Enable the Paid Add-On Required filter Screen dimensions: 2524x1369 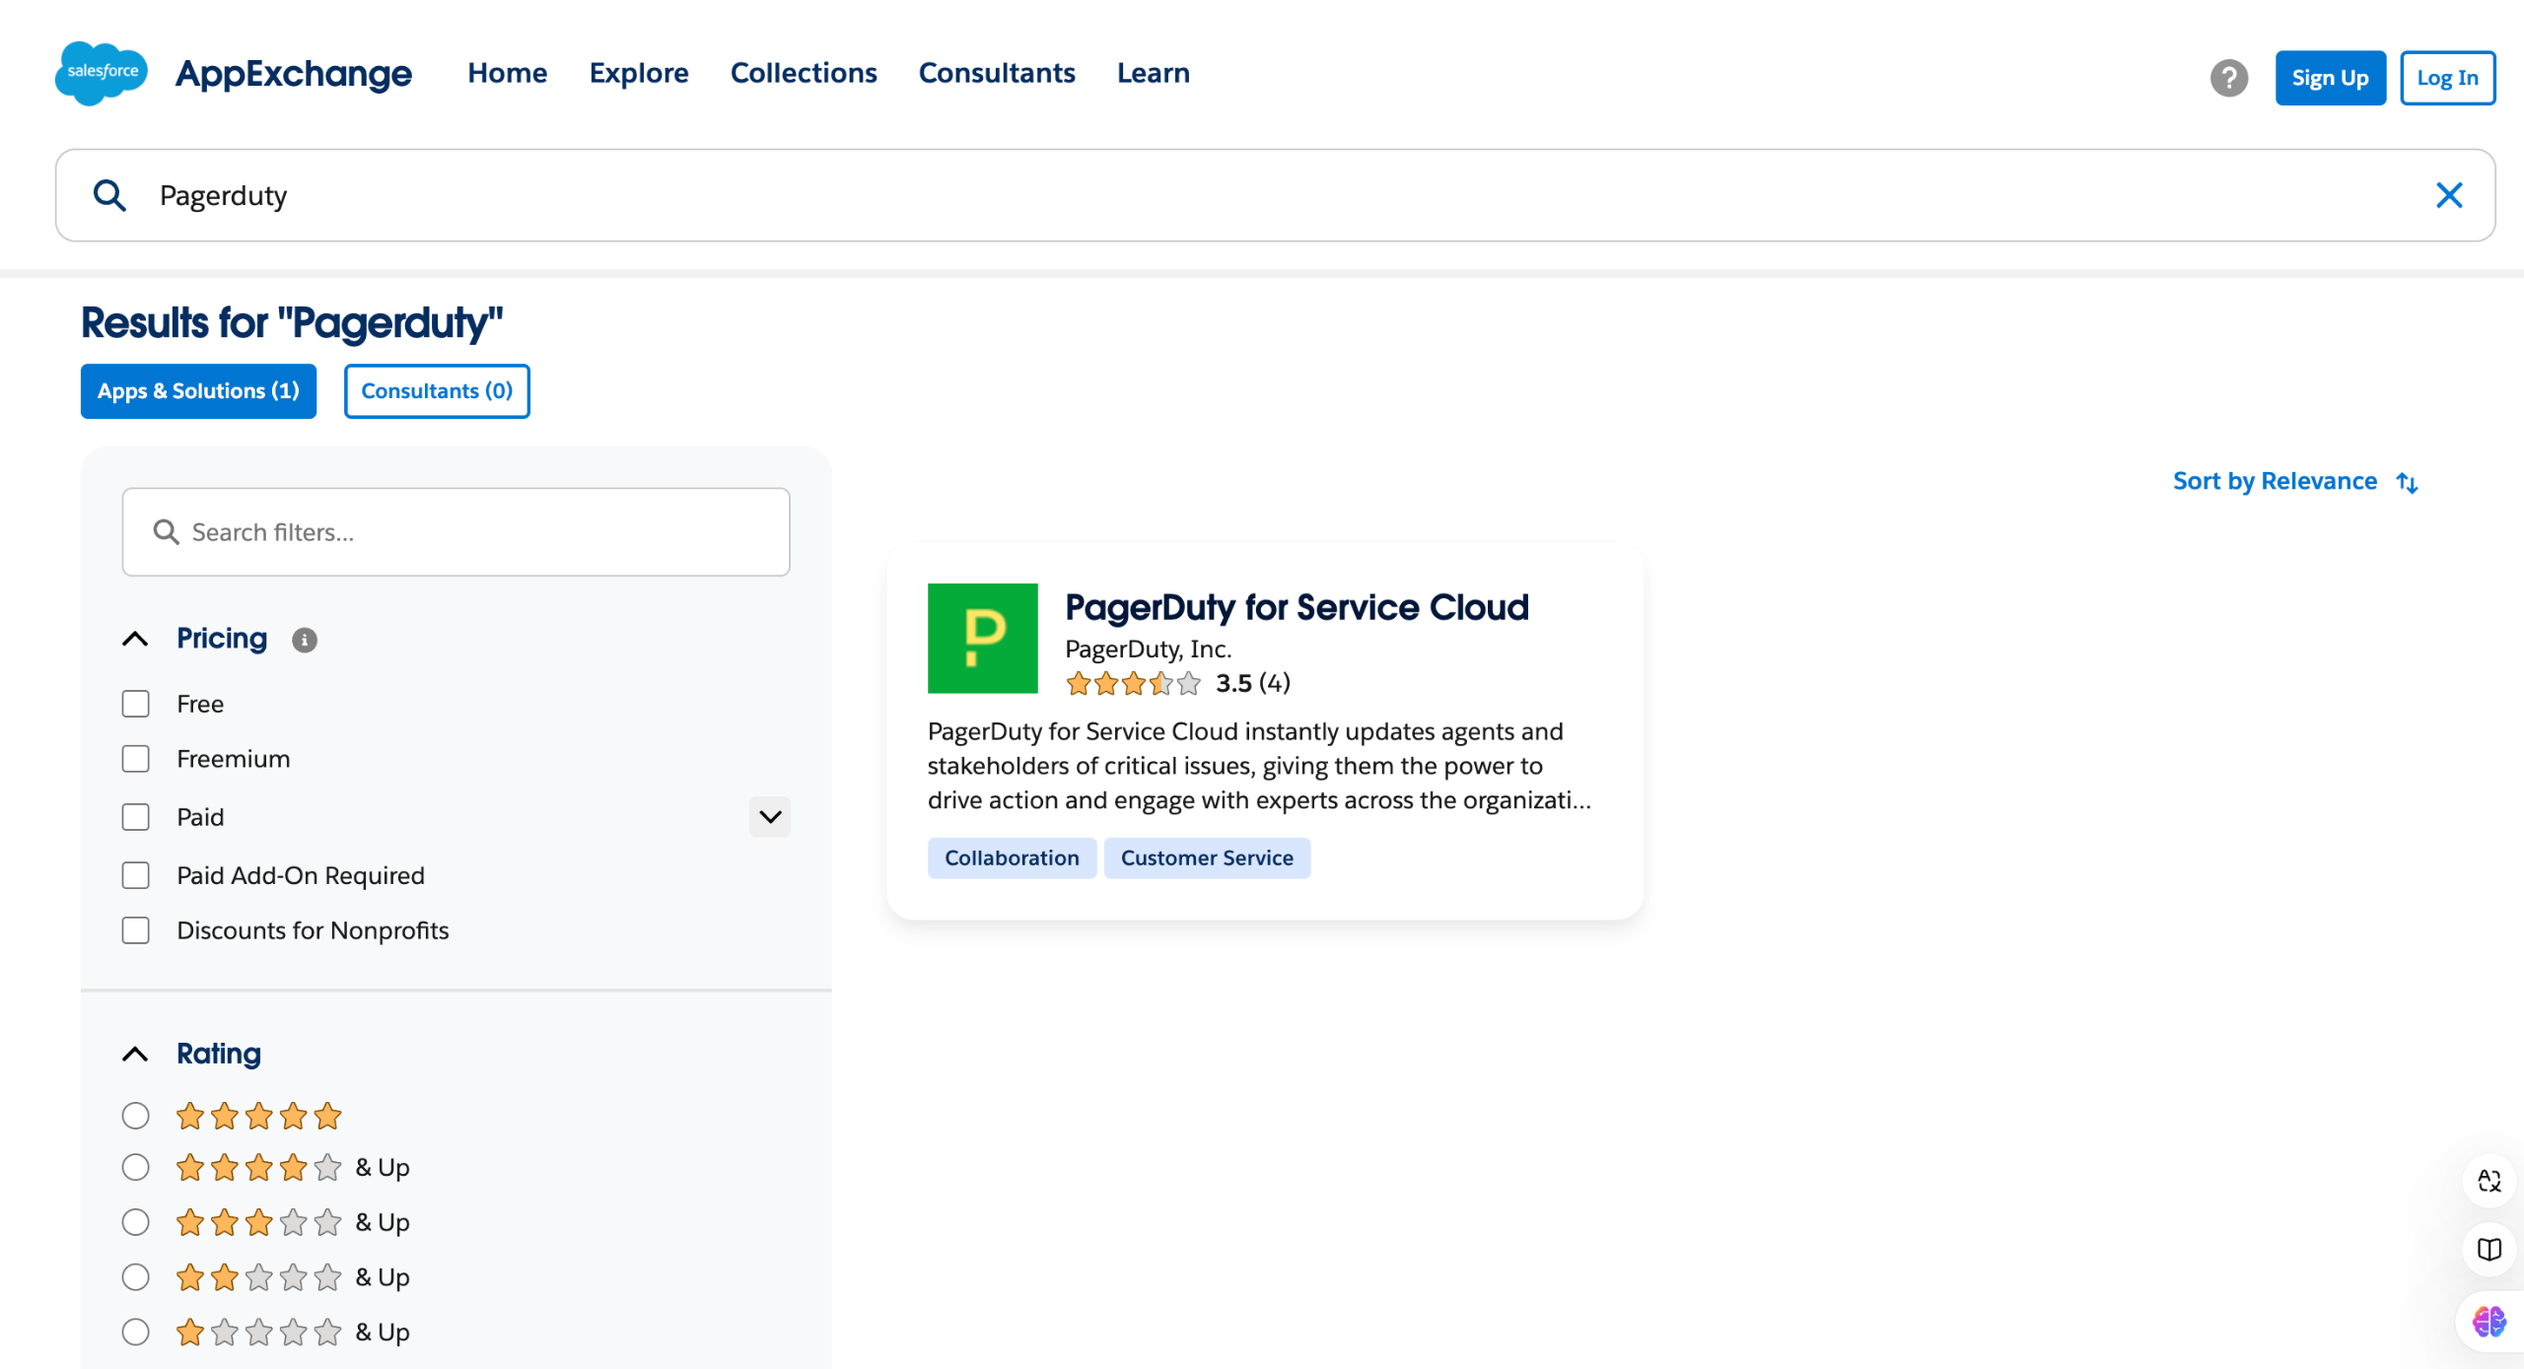click(135, 875)
